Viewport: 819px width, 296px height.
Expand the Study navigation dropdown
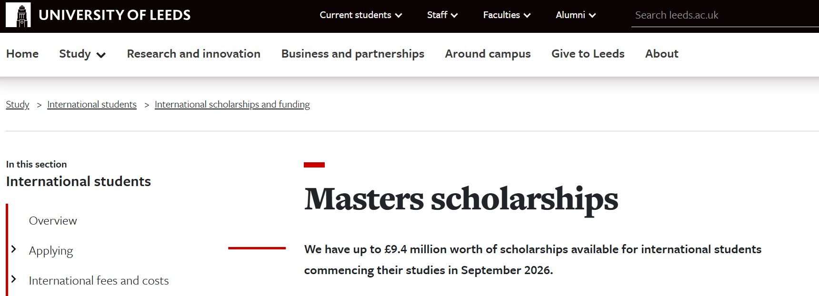[x=82, y=54]
